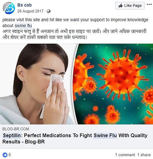Click the Swine Flu highlighted phrase in headline
This screenshot has width=153, height=159.
point(105,135)
